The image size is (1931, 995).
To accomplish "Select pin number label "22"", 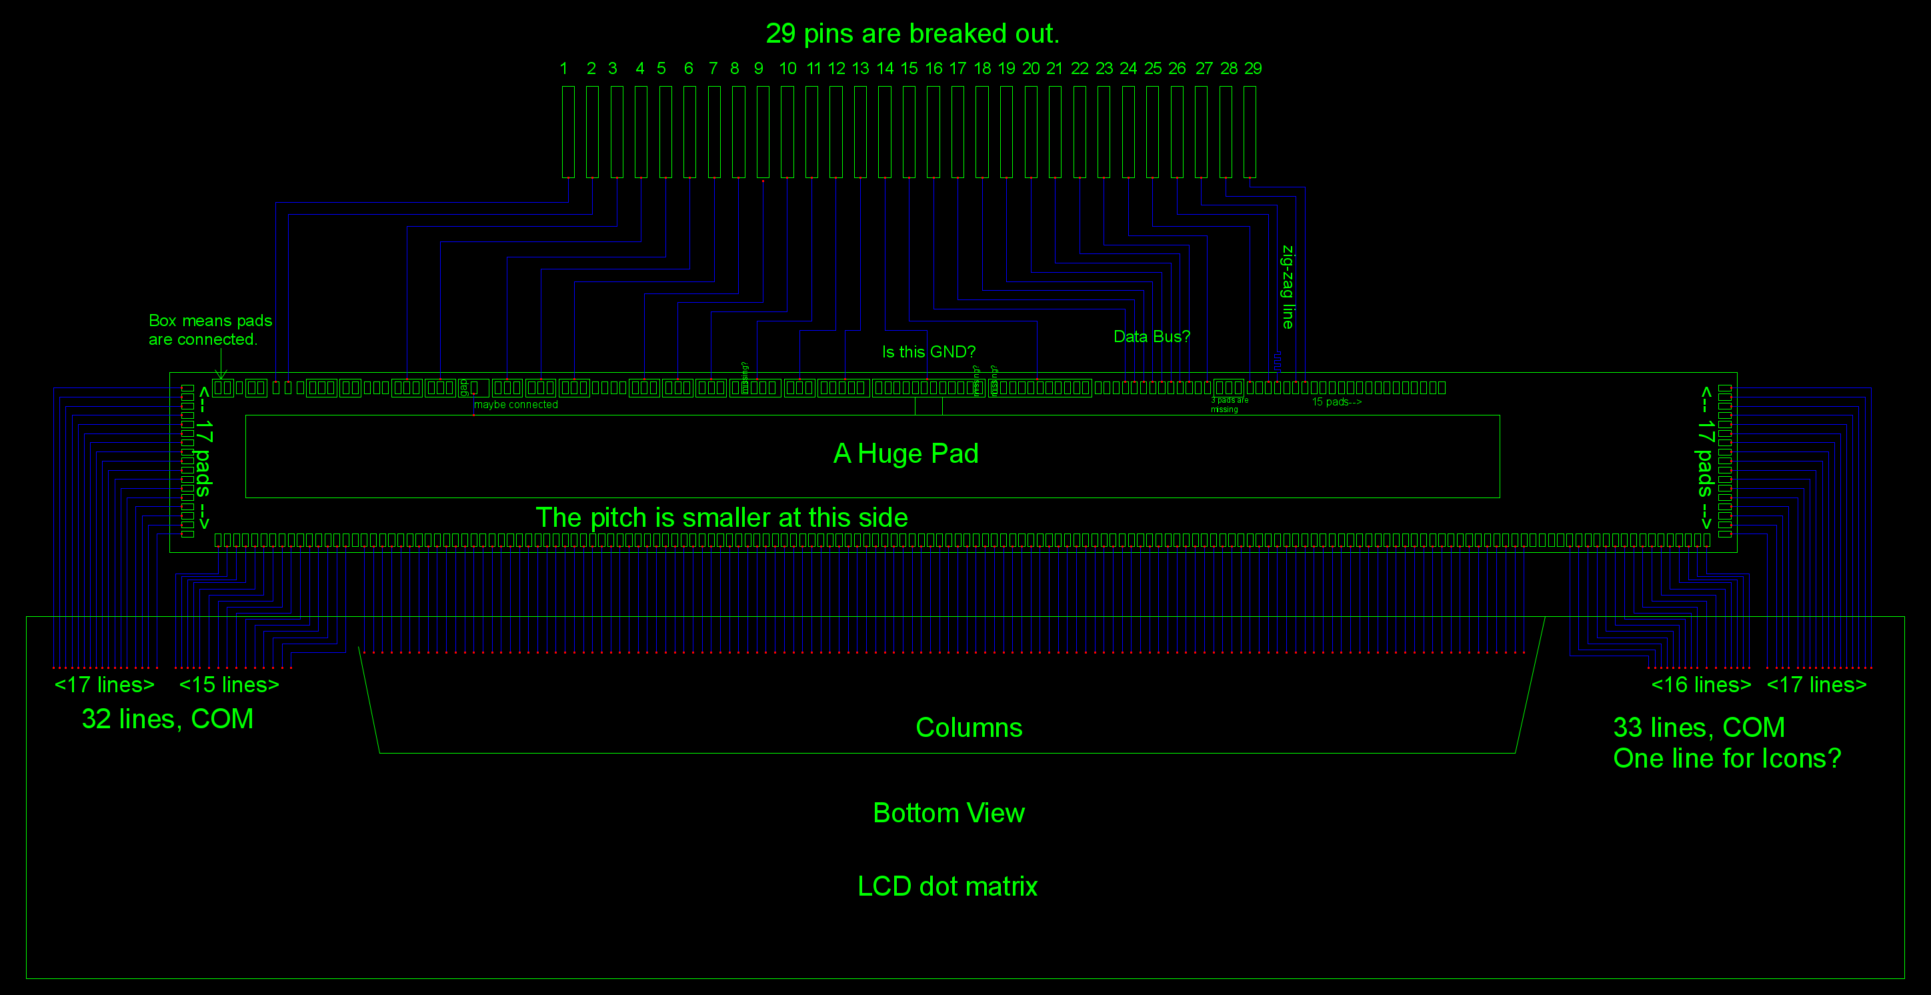I will point(1080,68).
